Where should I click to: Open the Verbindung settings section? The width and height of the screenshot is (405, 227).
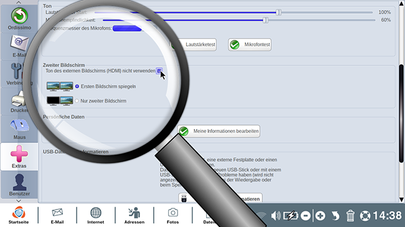pos(19,74)
